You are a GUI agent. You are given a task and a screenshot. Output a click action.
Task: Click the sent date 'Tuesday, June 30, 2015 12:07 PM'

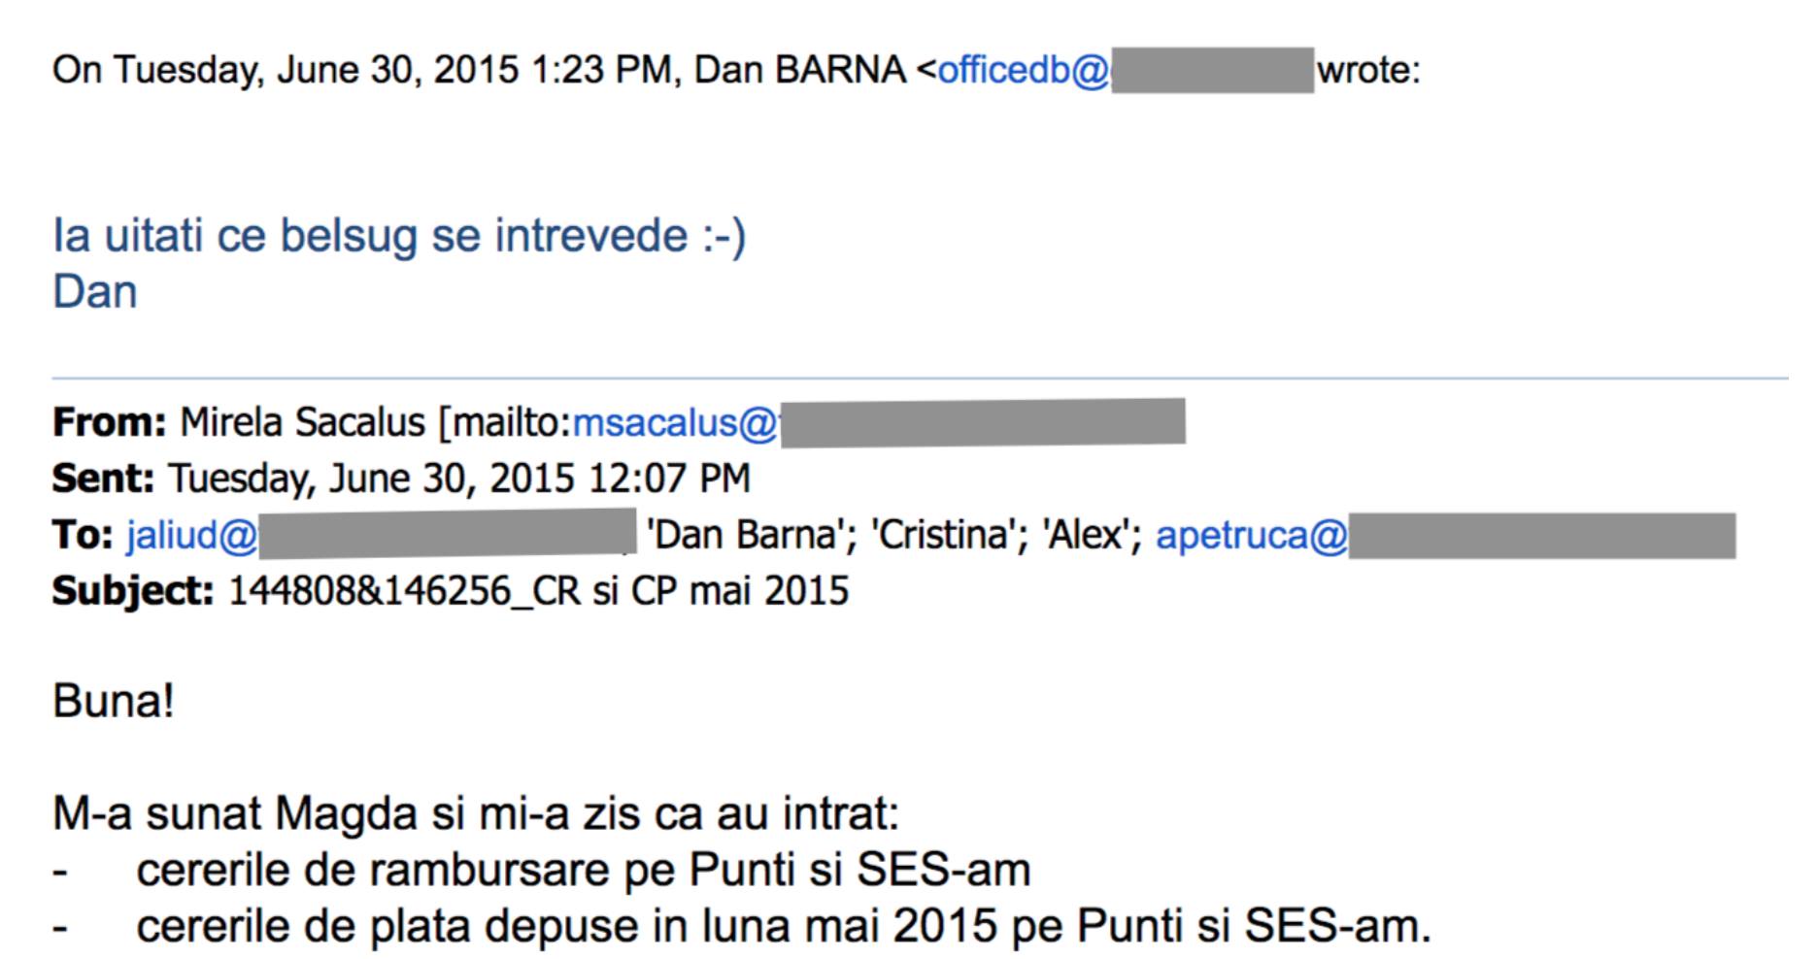(458, 479)
